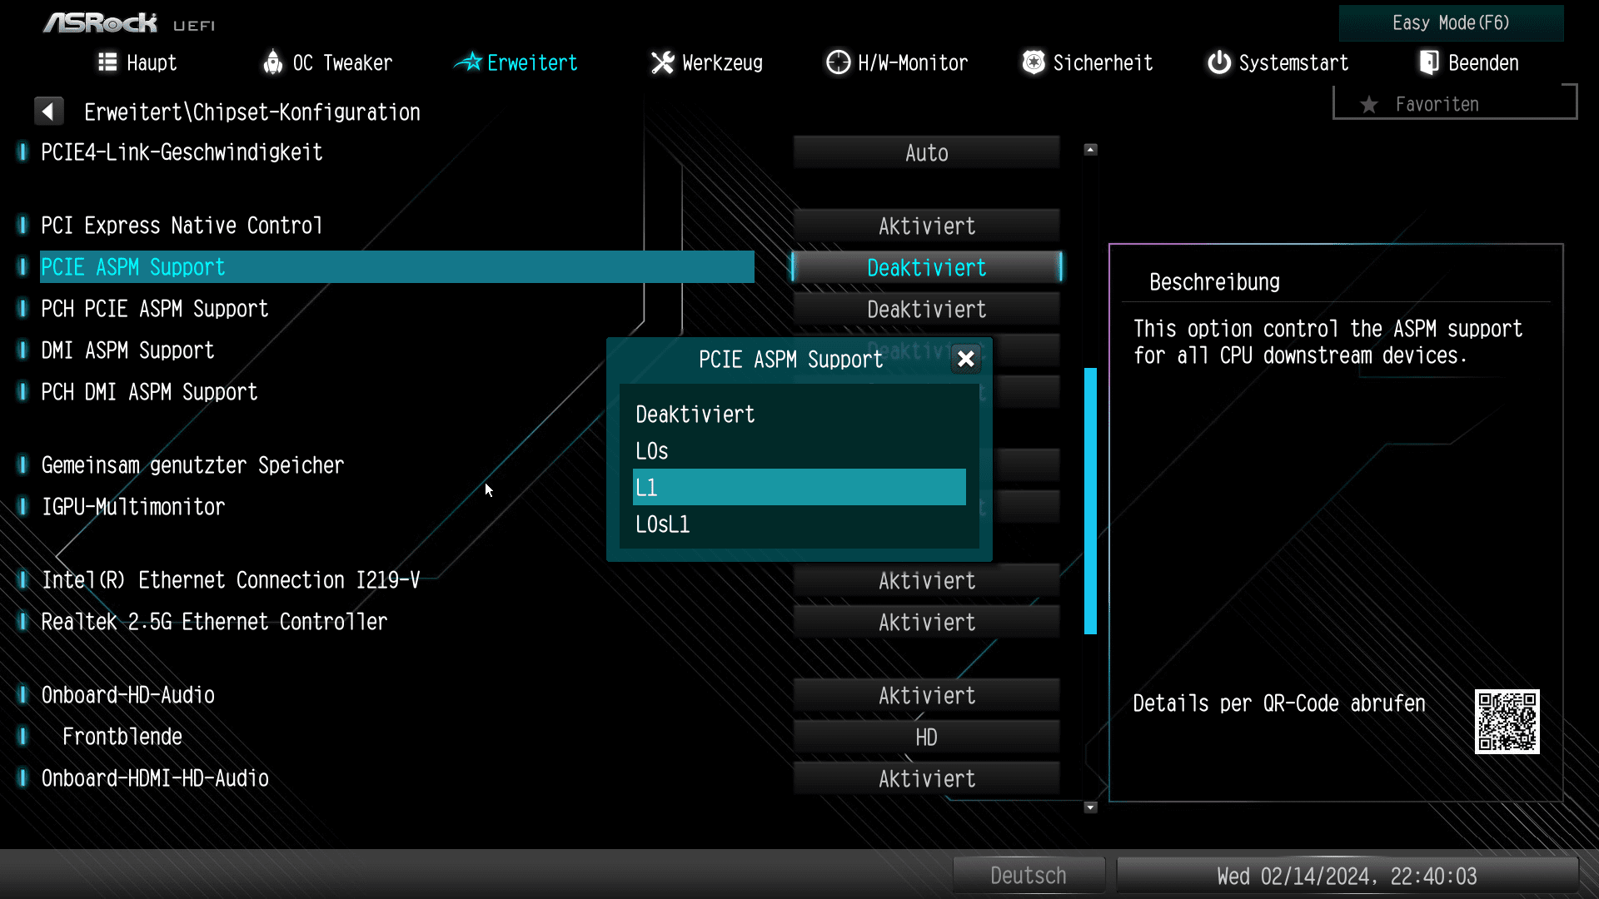The width and height of the screenshot is (1599, 899).
Task: Open PCIE4-Link-Geschwindigkeit Auto dropdown
Action: pos(926,153)
